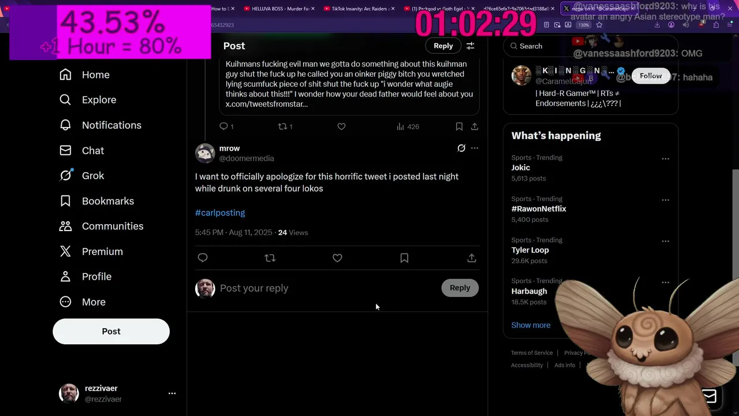Open the #carlposting hashtag

click(x=220, y=213)
